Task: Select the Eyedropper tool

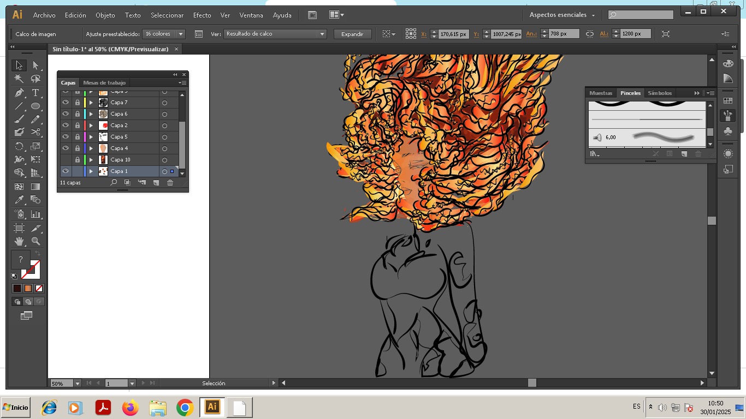Action: pyautogui.click(x=19, y=200)
